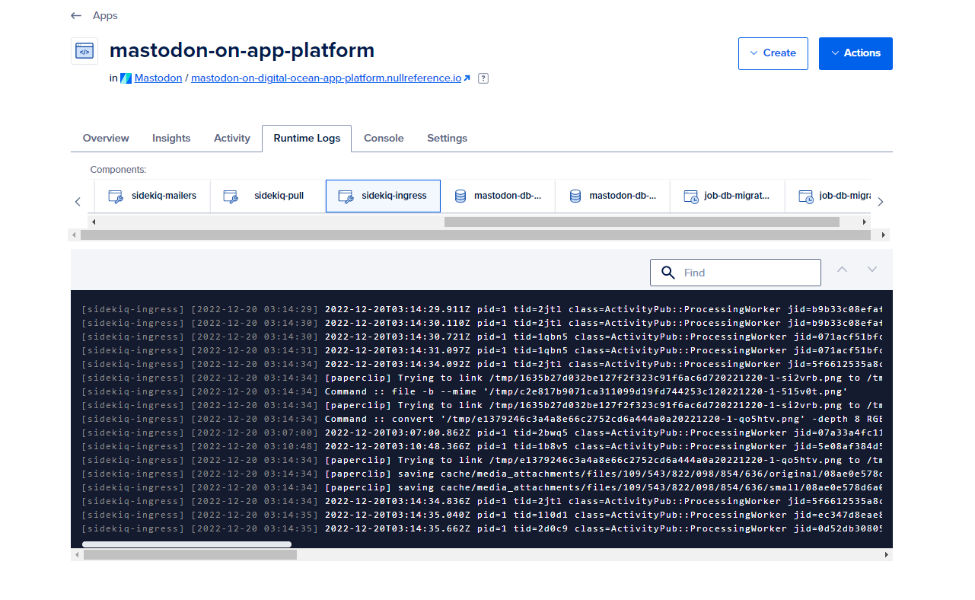Click the log pane white horizontal scrollbar
Screen dimensions: 975x600
click(x=186, y=544)
